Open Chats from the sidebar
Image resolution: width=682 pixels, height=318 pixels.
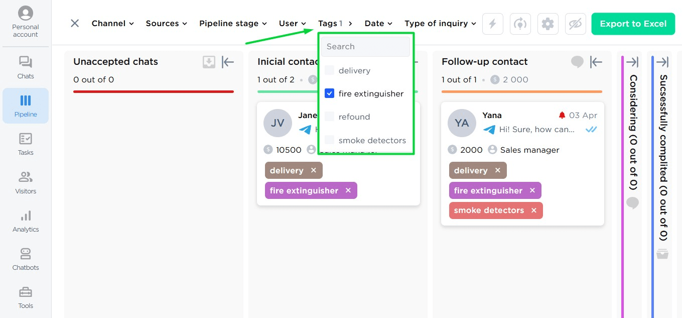25,68
